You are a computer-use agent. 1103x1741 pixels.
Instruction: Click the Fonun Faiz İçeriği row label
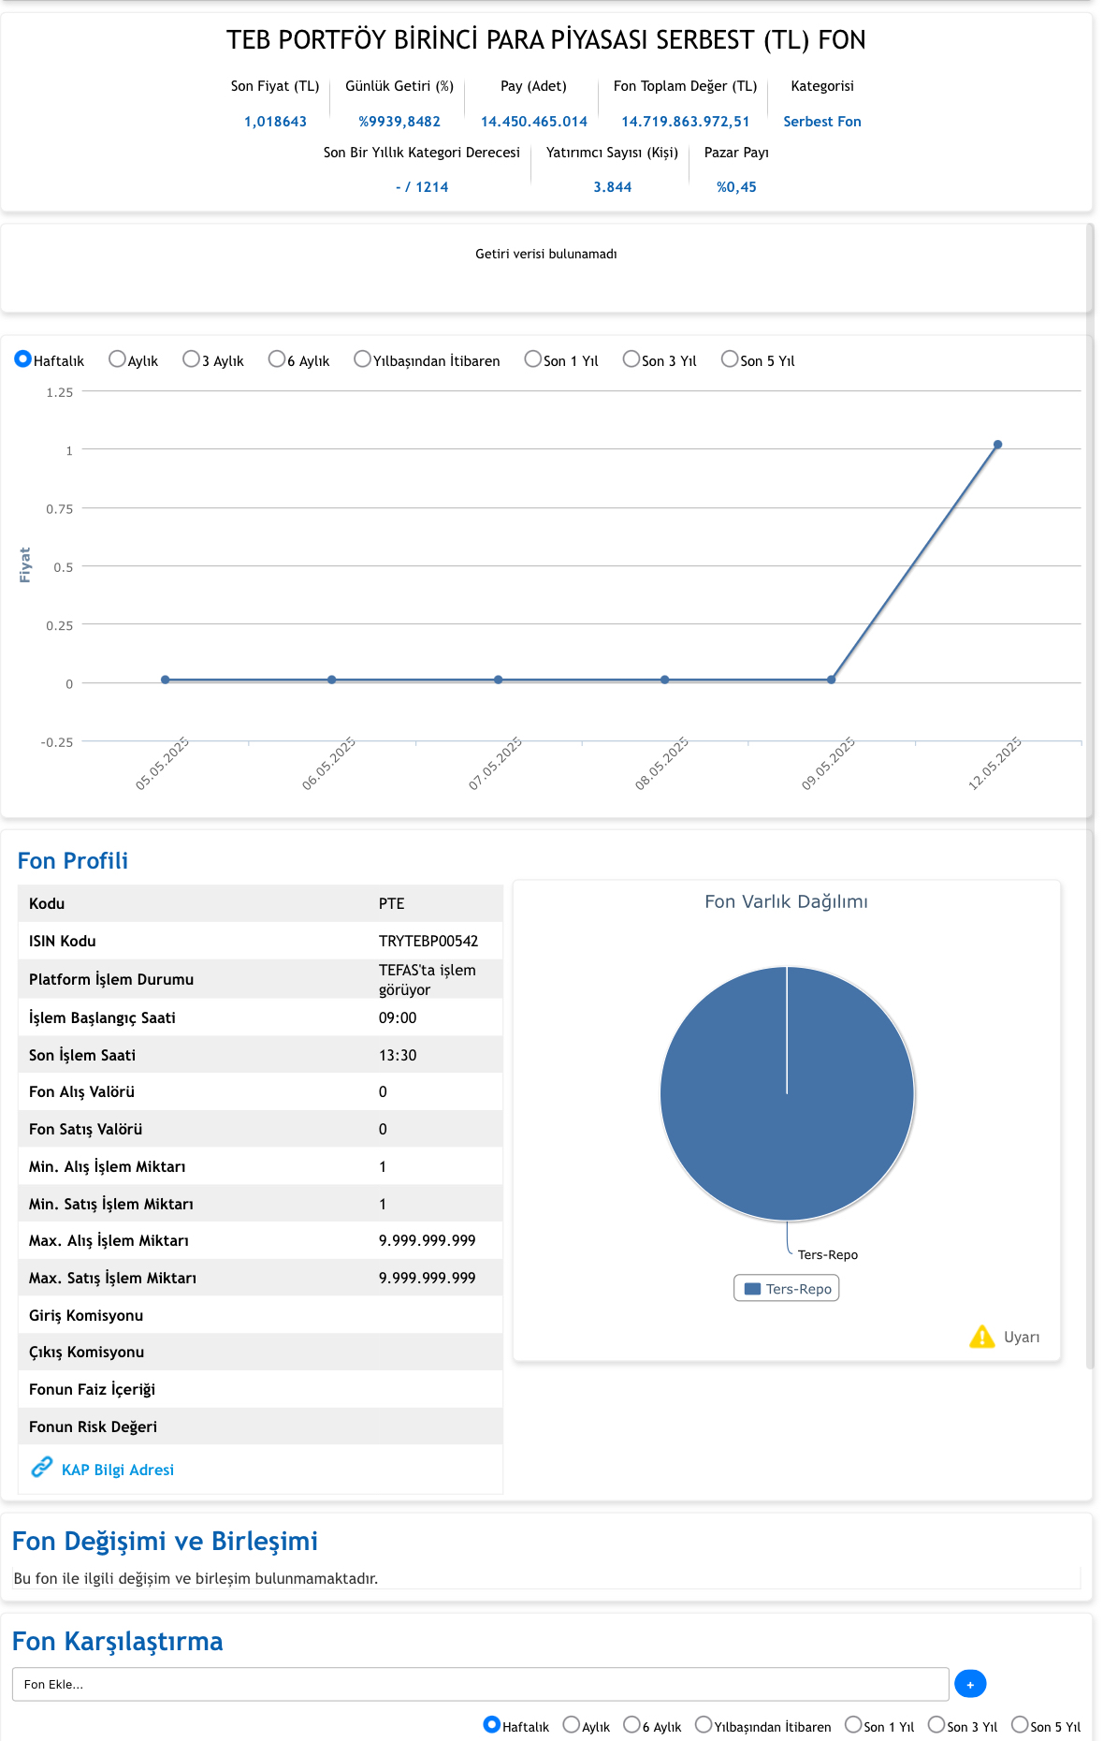click(x=92, y=1389)
